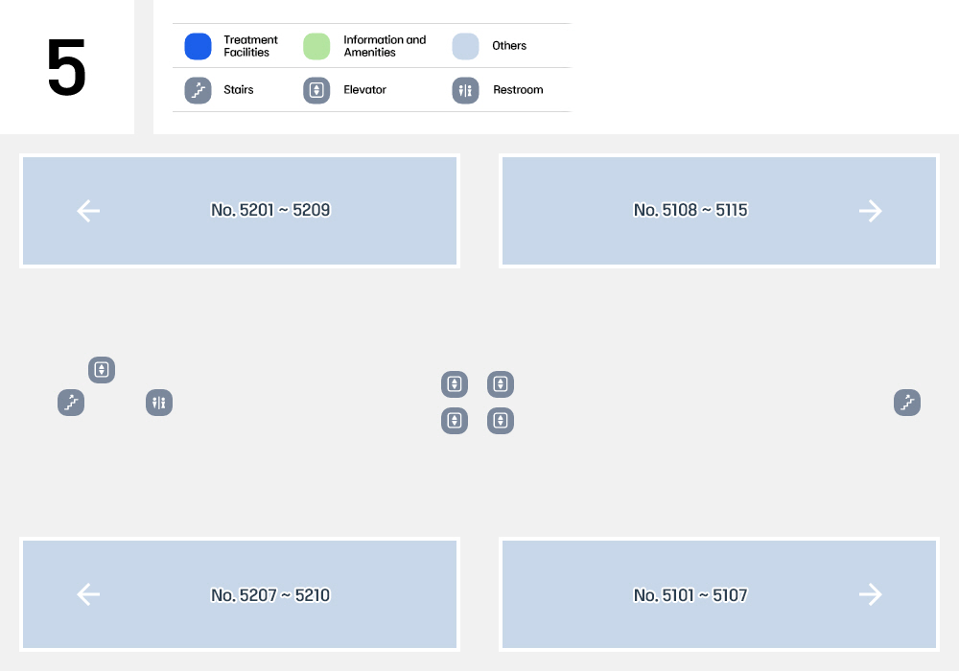Click the Elevator icon in the legend

(316, 90)
